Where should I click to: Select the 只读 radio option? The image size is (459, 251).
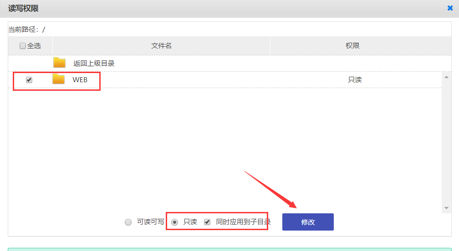click(x=174, y=222)
